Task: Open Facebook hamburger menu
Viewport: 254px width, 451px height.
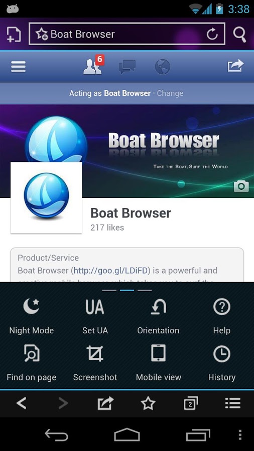Action: tap(19, 67)
